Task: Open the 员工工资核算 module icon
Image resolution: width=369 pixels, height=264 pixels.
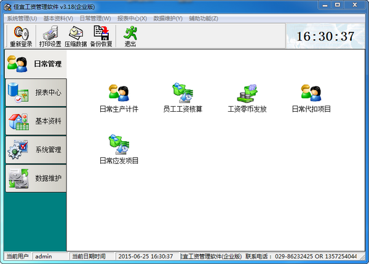Action: click(183, 93)
